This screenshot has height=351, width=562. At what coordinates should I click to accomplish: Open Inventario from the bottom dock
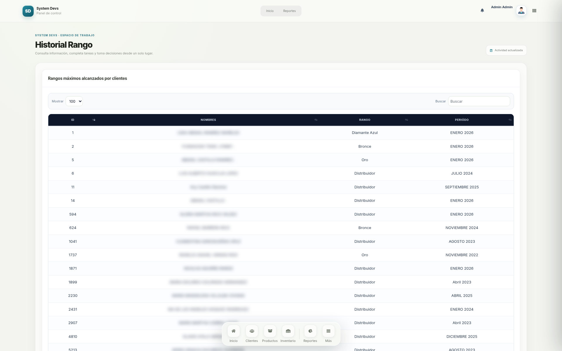[288, 331]
